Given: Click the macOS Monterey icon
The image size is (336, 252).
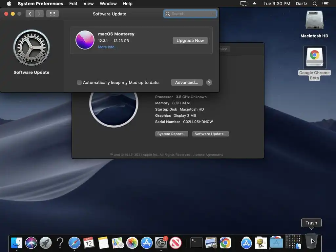Looking at the screenshot, I should [85, 40].
